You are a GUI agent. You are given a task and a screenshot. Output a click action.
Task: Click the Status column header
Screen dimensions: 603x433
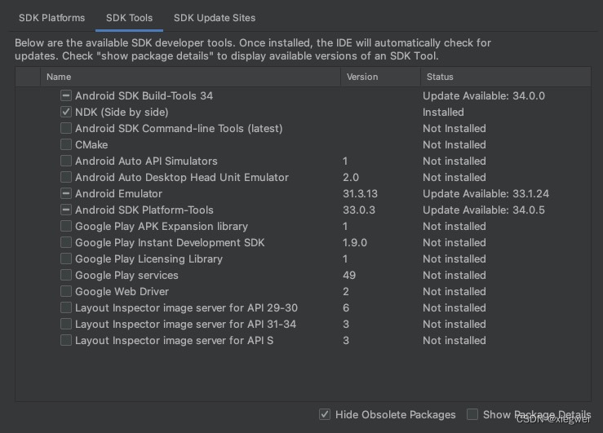(506, 77)
